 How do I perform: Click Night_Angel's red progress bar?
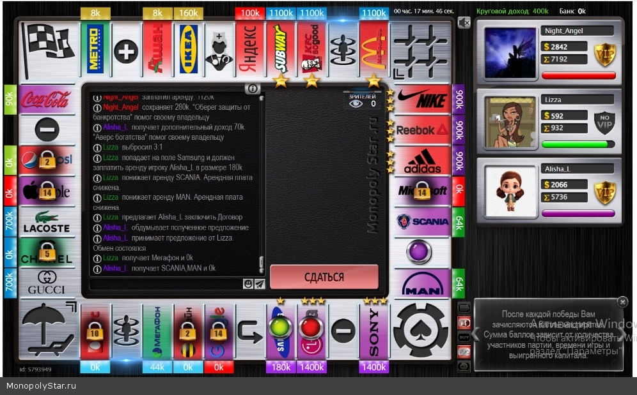coord(579,75)
